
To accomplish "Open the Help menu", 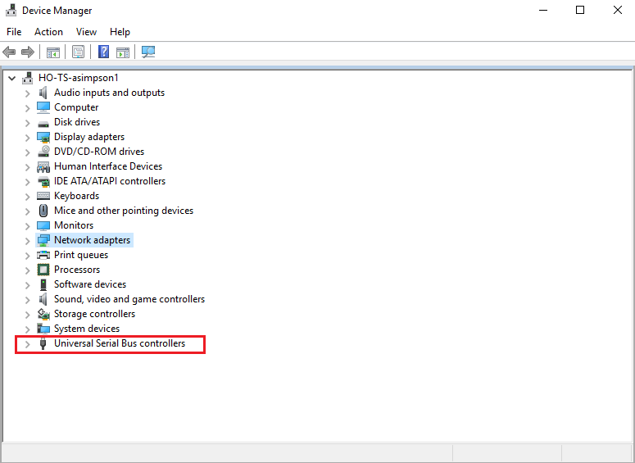I will coord(120,32).
